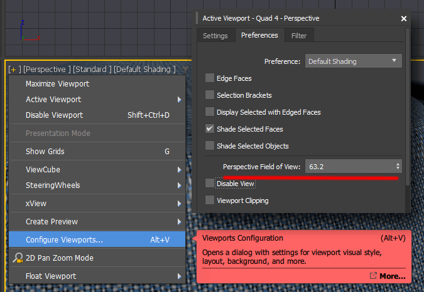Click the [+] viewport label button
The height and width of the screenshot is (292, 424).
coord(14,70)
